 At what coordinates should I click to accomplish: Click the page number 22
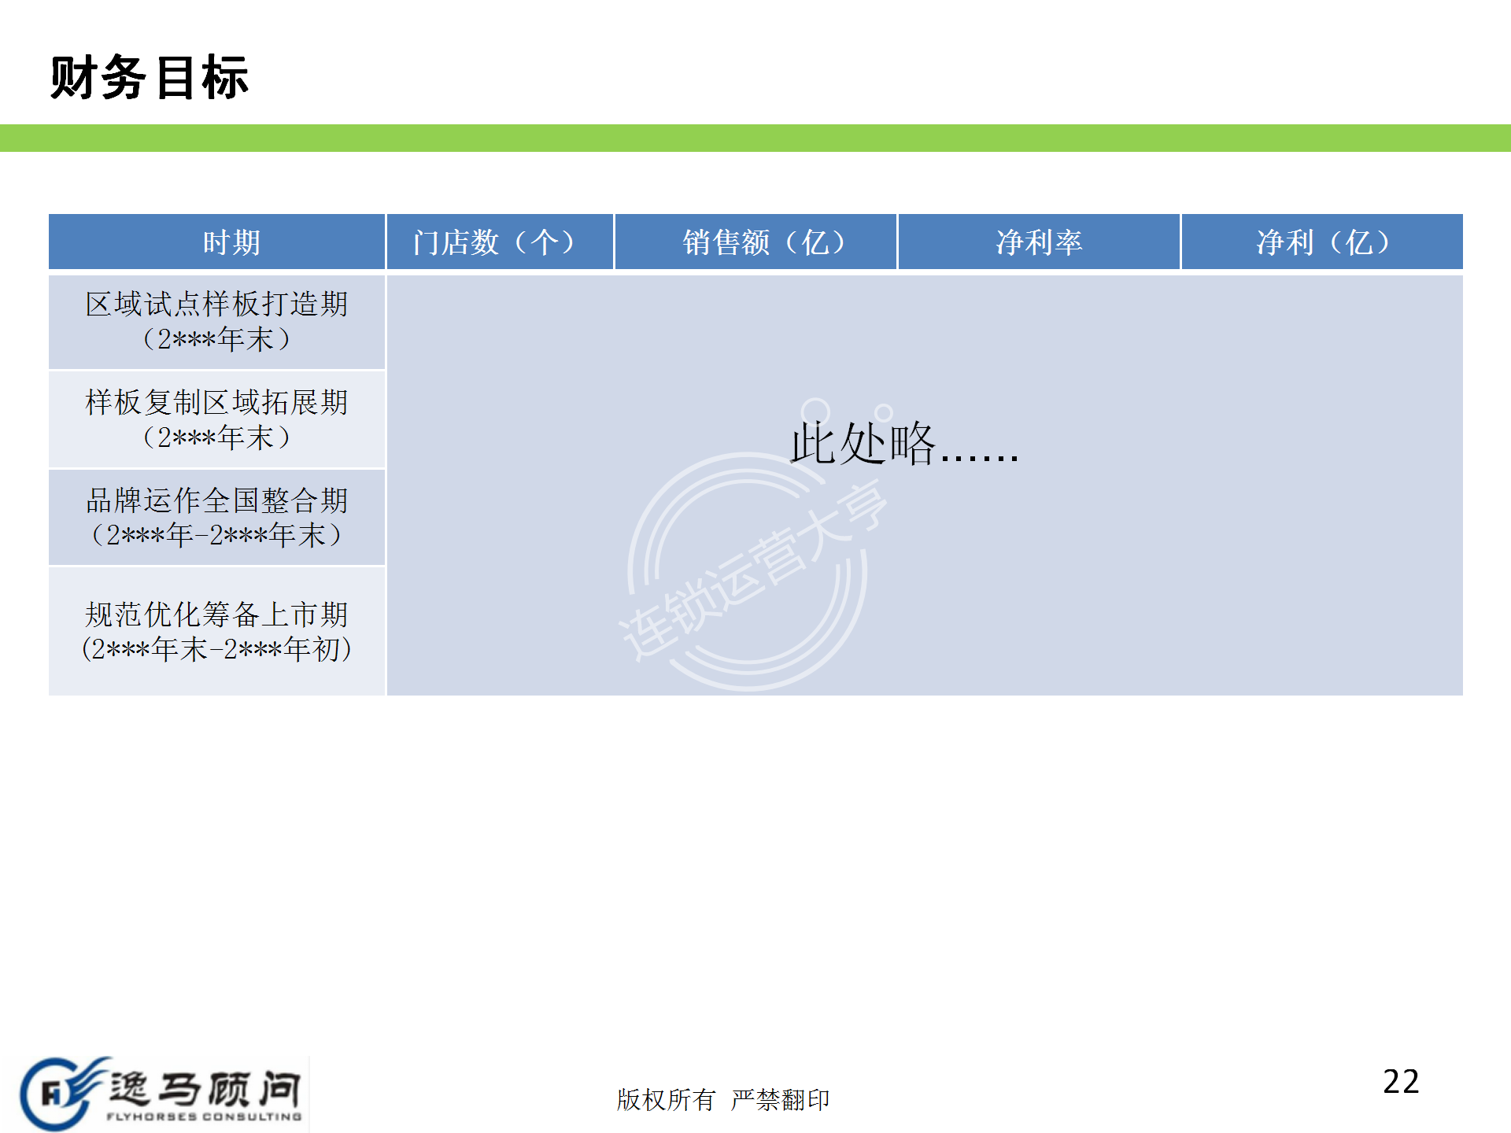(x=1401, y=1082)
